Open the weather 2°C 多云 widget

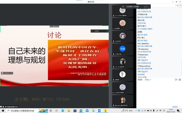127,111
